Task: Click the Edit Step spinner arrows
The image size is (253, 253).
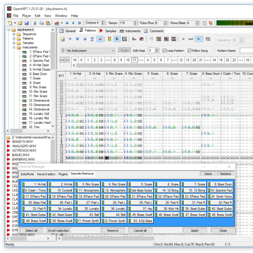Action: coord(157,51)
